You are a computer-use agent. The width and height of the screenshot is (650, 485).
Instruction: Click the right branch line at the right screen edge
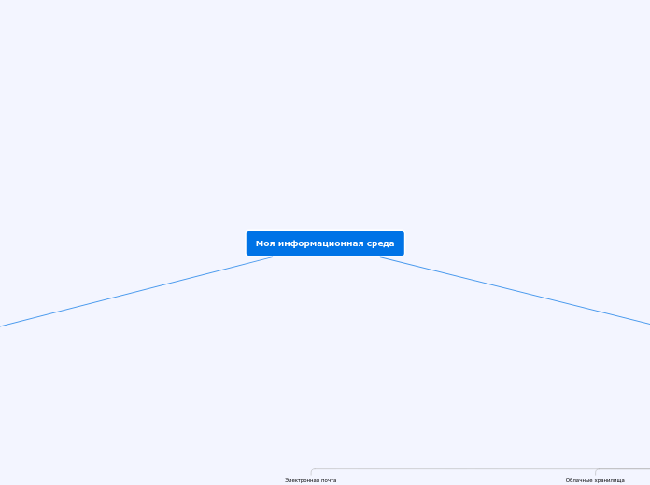click(x=646, y=324)
